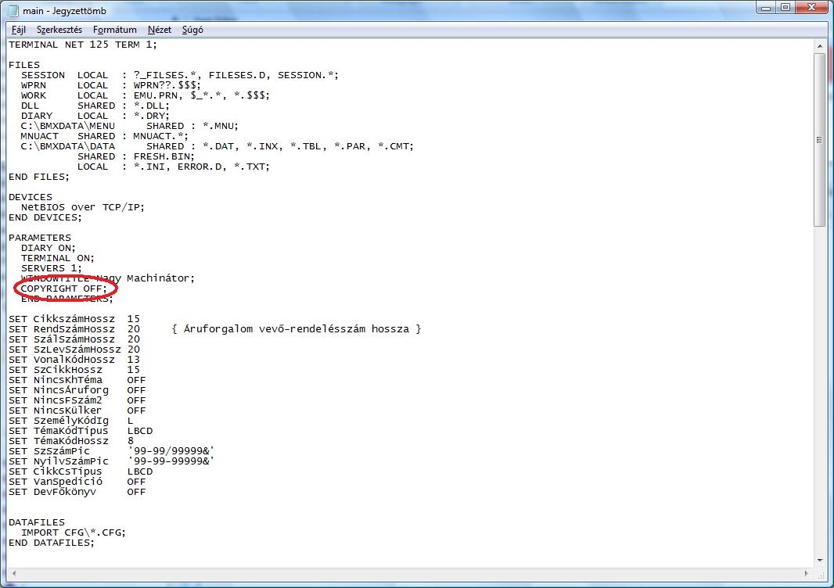The image size is (834, 588).
Task: Click the 'SET TémaKódHossz 8' line
Action: point(70,441)
